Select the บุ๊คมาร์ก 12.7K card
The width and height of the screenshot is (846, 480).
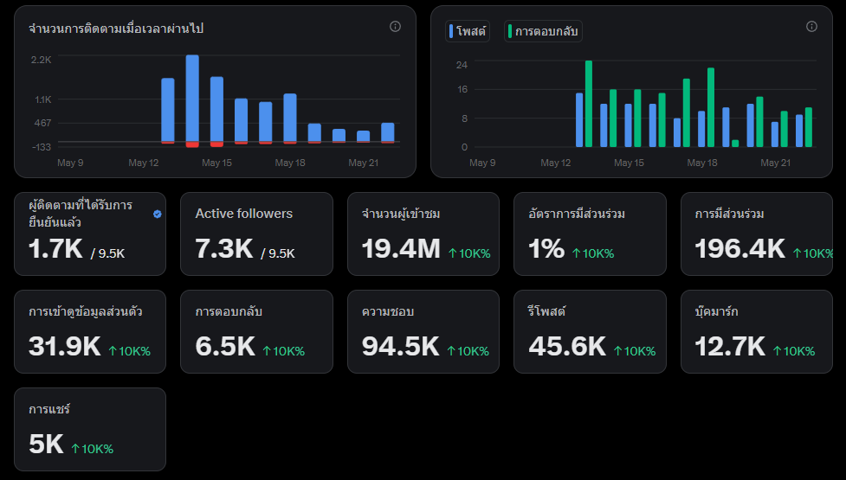(x=757, y=331)
